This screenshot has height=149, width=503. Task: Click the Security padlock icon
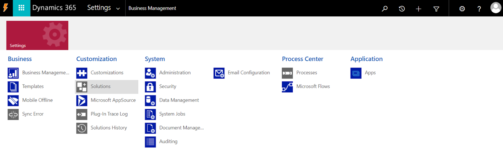pyautogui.click(x=150, y=87)
